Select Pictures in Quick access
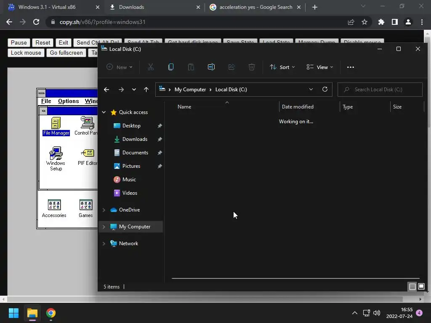This screenshot has width=431, height=323. [x=131, y=166]
